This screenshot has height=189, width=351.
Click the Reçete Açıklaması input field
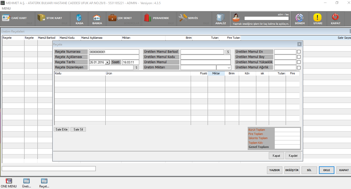click(x=114, y=57)
